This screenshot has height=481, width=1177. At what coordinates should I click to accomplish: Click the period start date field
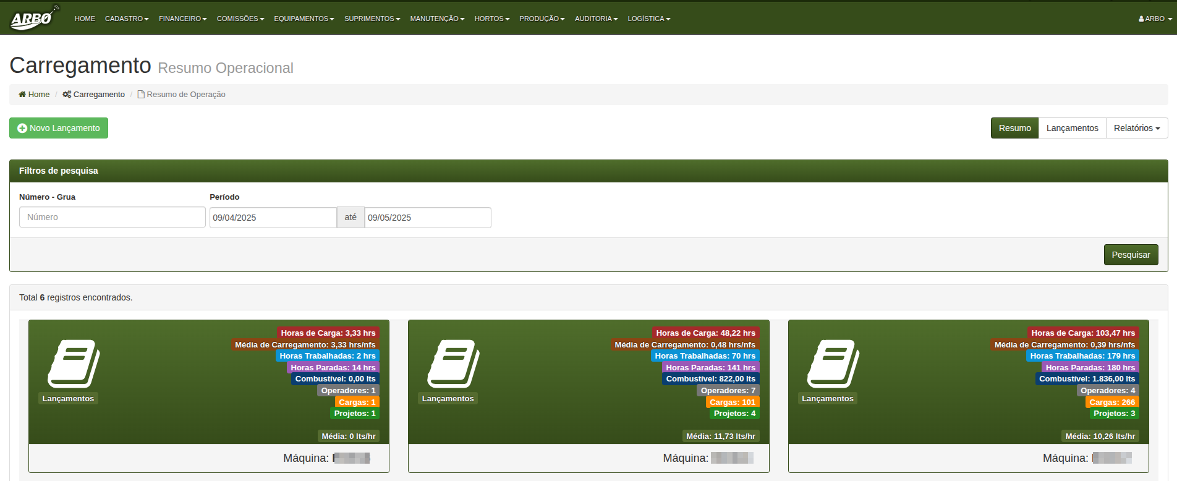273,218
